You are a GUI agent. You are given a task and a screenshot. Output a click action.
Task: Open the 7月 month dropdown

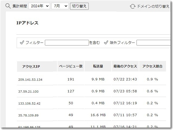click(x=60, y=6)
